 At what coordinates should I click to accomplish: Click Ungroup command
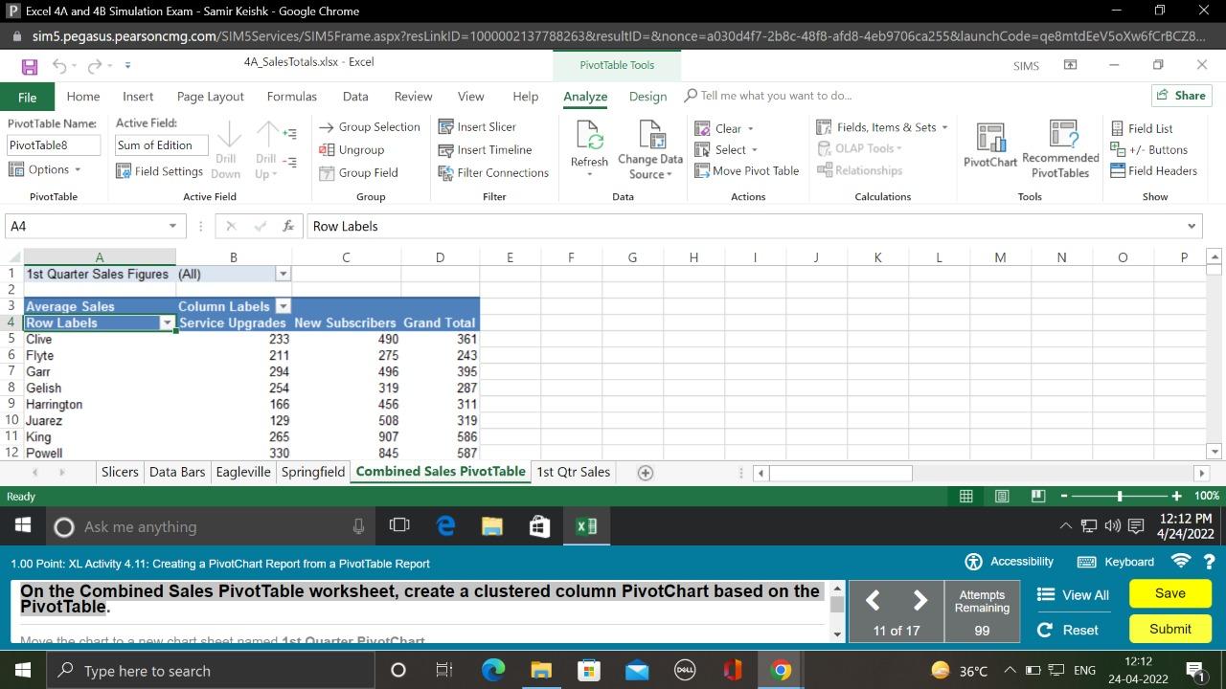[352, 150]
